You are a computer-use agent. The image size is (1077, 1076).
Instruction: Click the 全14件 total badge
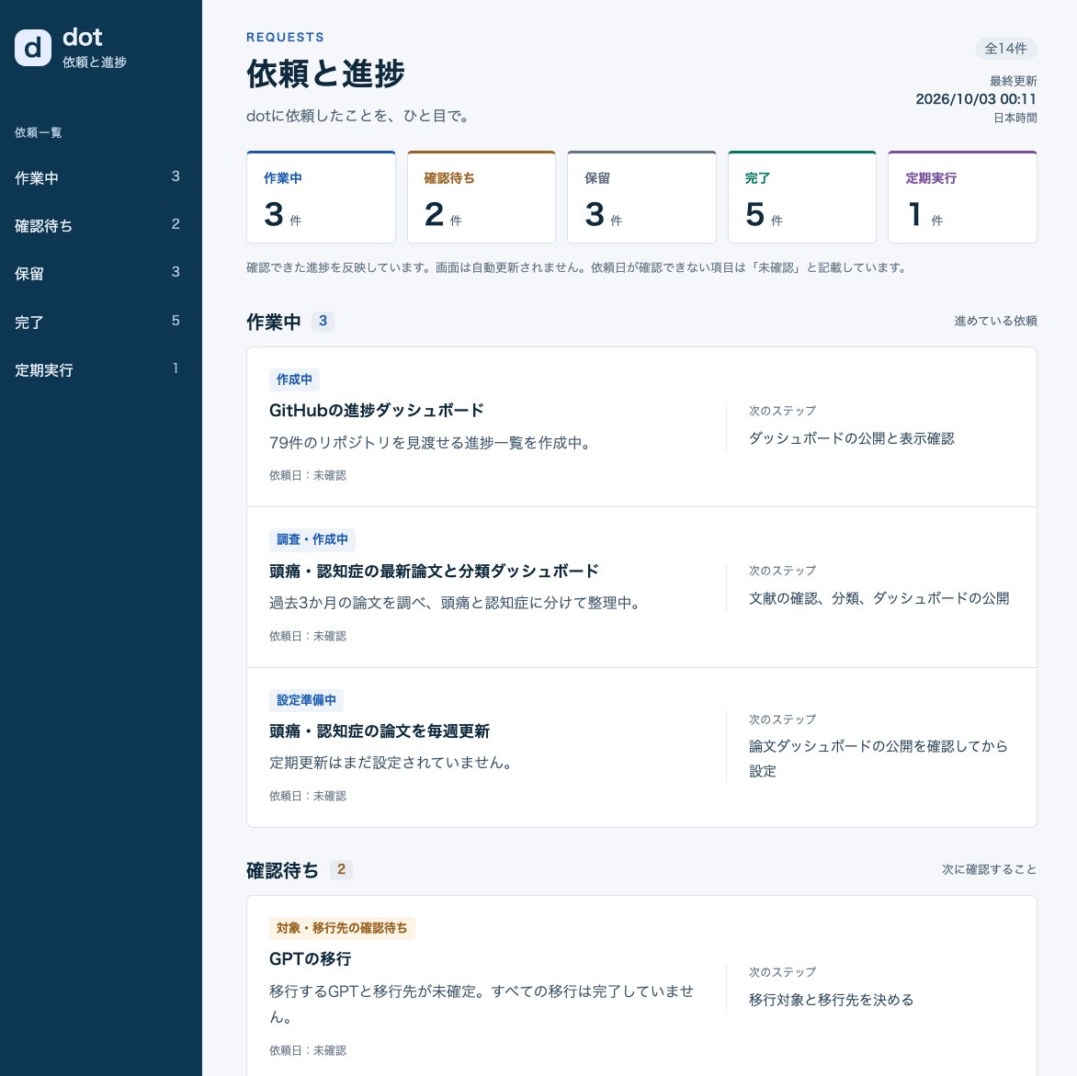[1005, 49]
